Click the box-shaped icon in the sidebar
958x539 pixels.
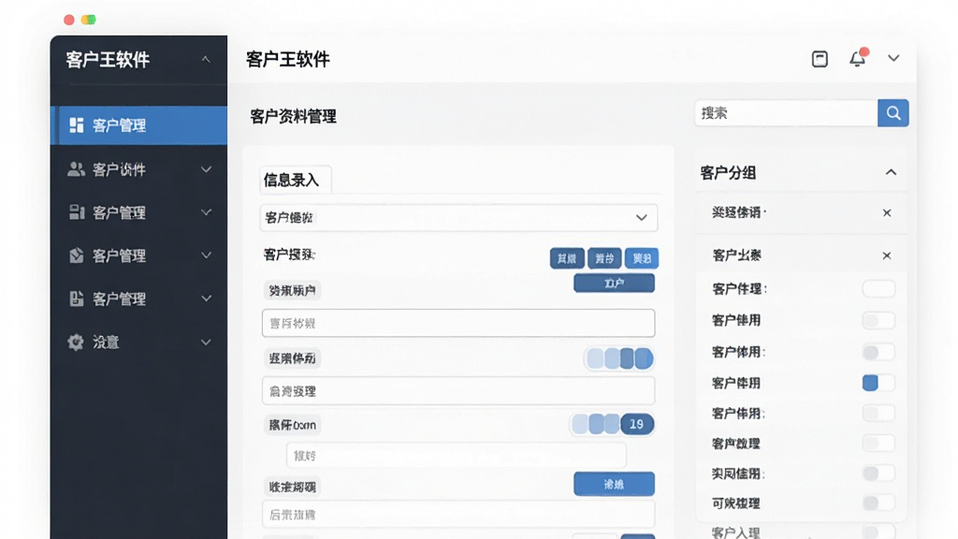[x=77, y=255]
